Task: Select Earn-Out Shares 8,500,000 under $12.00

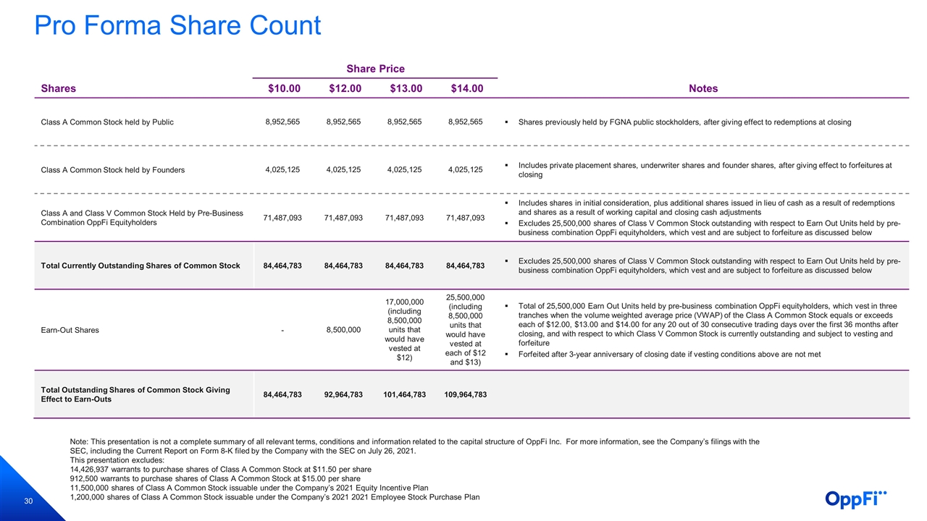Action: coord(345,330)
